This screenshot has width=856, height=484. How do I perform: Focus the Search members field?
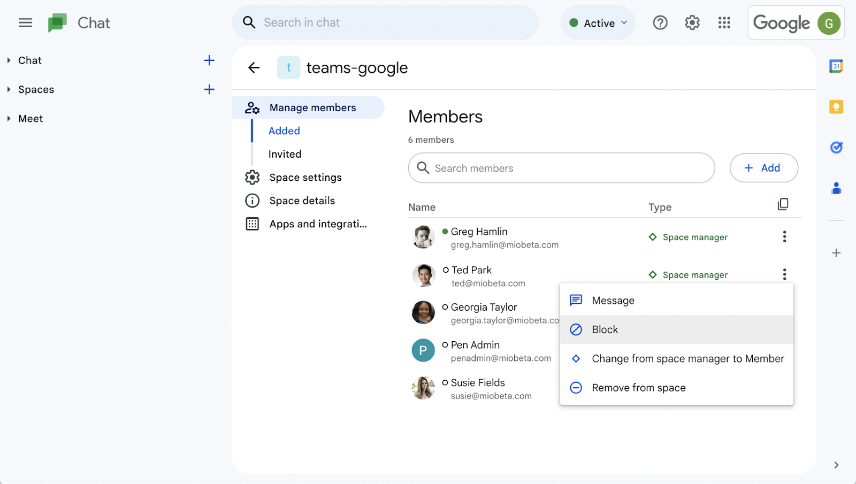[x=561, y=168]
